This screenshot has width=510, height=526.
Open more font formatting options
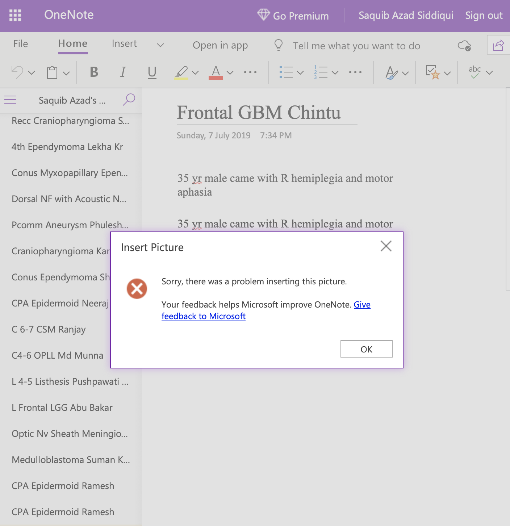tap(250, 72)
